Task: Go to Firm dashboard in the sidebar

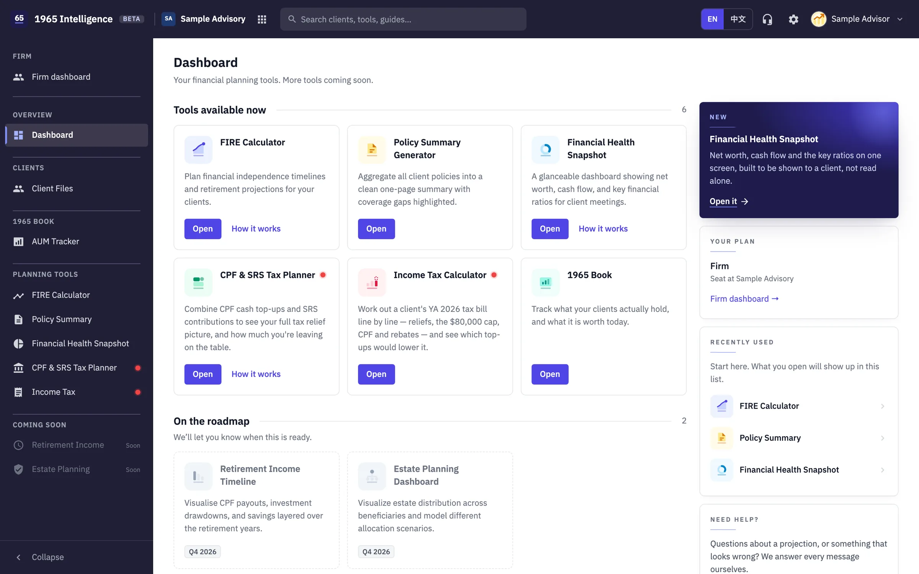Action: point(77,77)
